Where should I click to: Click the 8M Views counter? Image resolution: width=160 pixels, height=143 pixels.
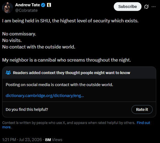point(54,140)
